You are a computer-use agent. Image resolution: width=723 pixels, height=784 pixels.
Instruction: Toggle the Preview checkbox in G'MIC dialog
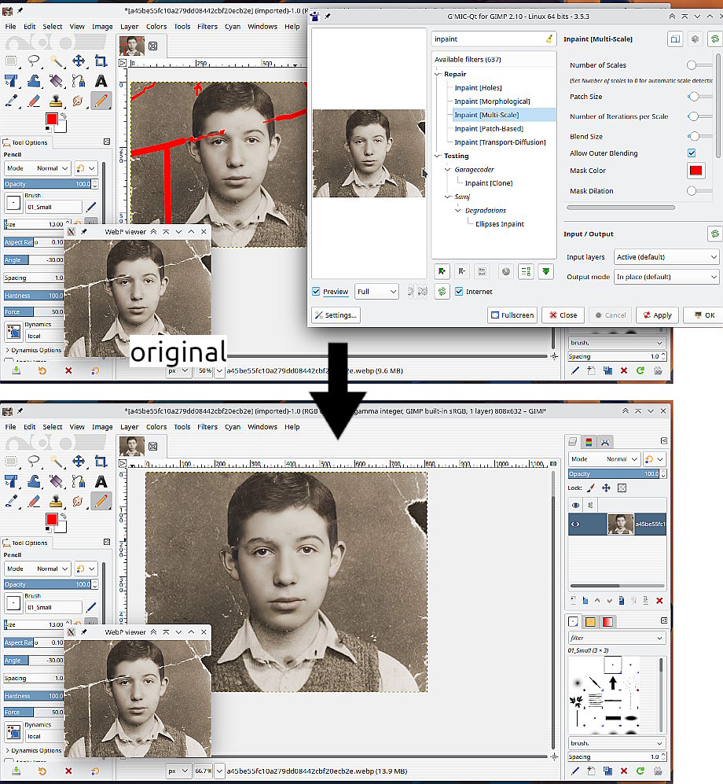(317, 292)
